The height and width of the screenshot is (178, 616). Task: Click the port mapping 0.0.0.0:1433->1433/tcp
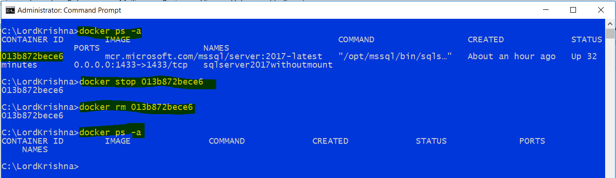pyautogui.click(x=131, y=65)
